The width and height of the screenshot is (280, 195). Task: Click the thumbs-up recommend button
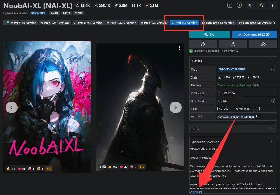point(233,44)
